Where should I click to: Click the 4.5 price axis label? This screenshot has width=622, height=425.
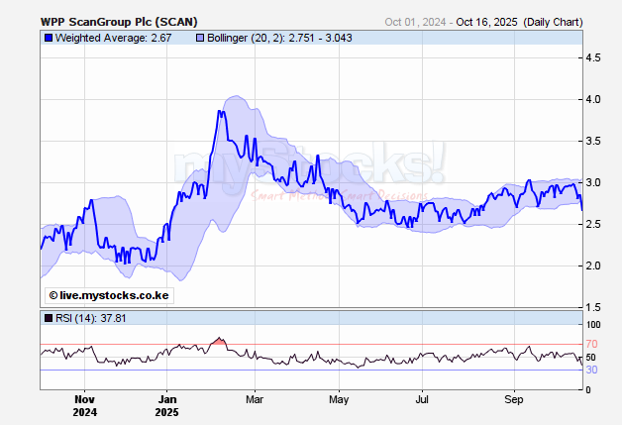pos(594,58)
